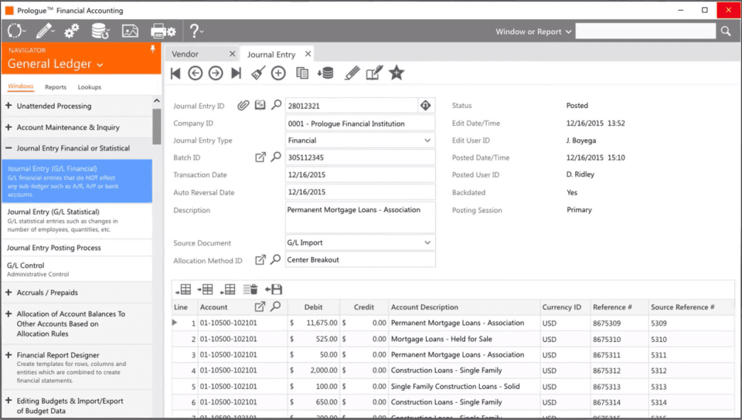Screen dimensions: 742x420
Task: Click the Account column lookup magnifier
Action: 275,307
